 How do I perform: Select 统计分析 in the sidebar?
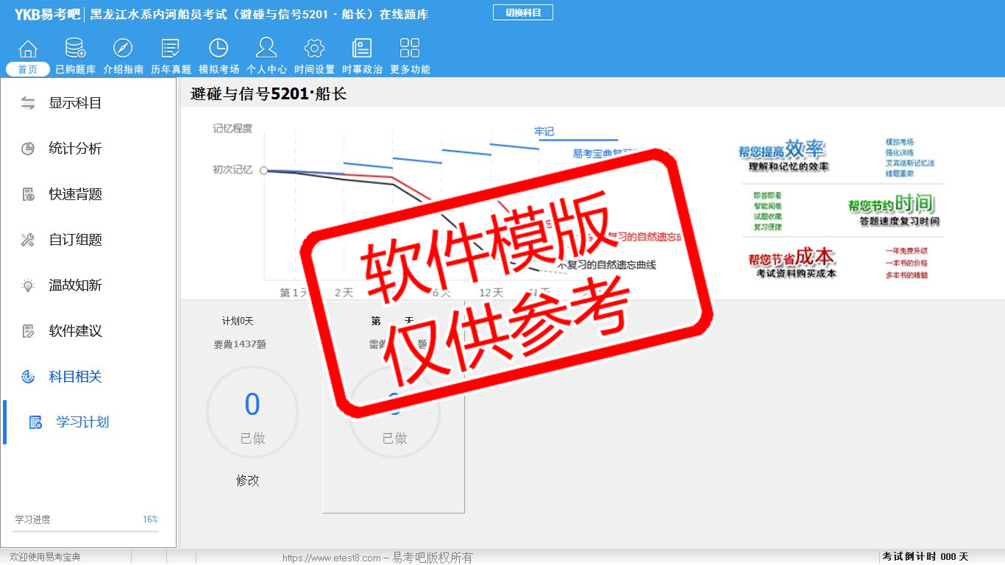(74, 149)
